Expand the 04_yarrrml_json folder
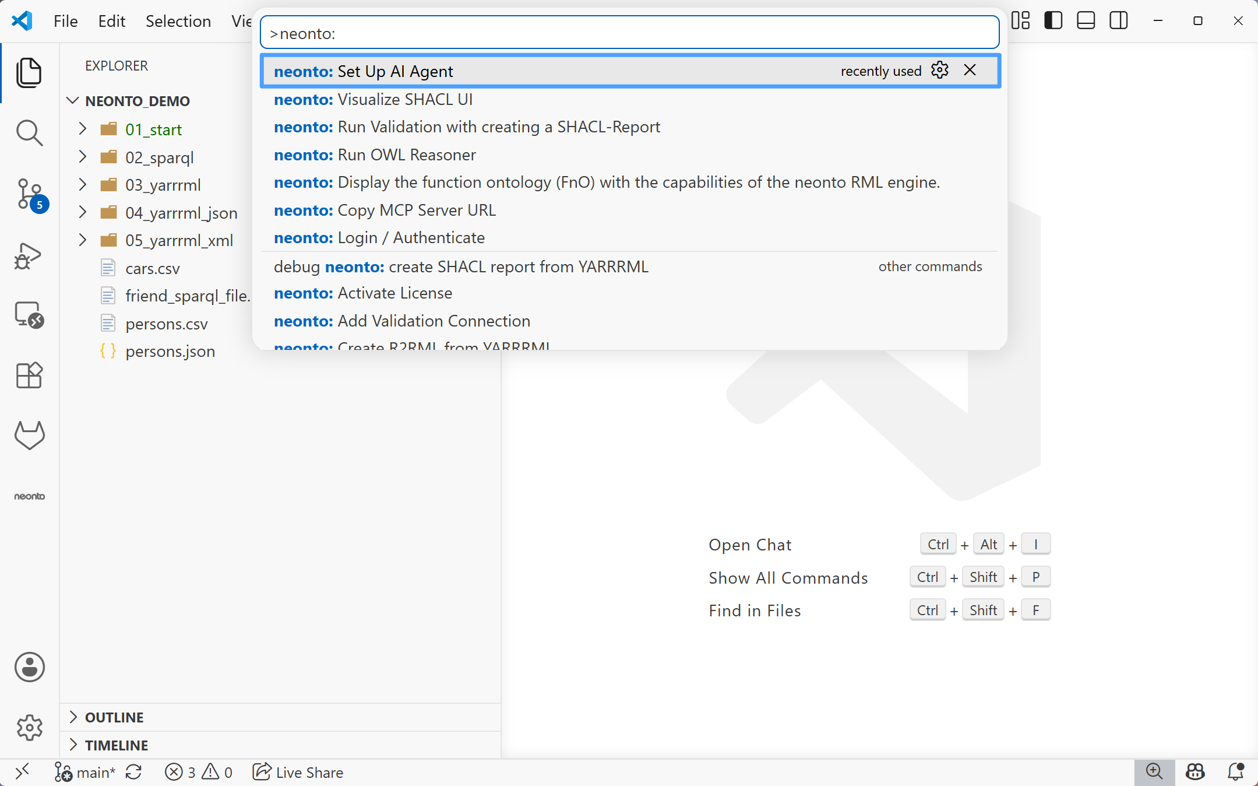This screenshot has height=786, width=1258. [x=83, y=212]
